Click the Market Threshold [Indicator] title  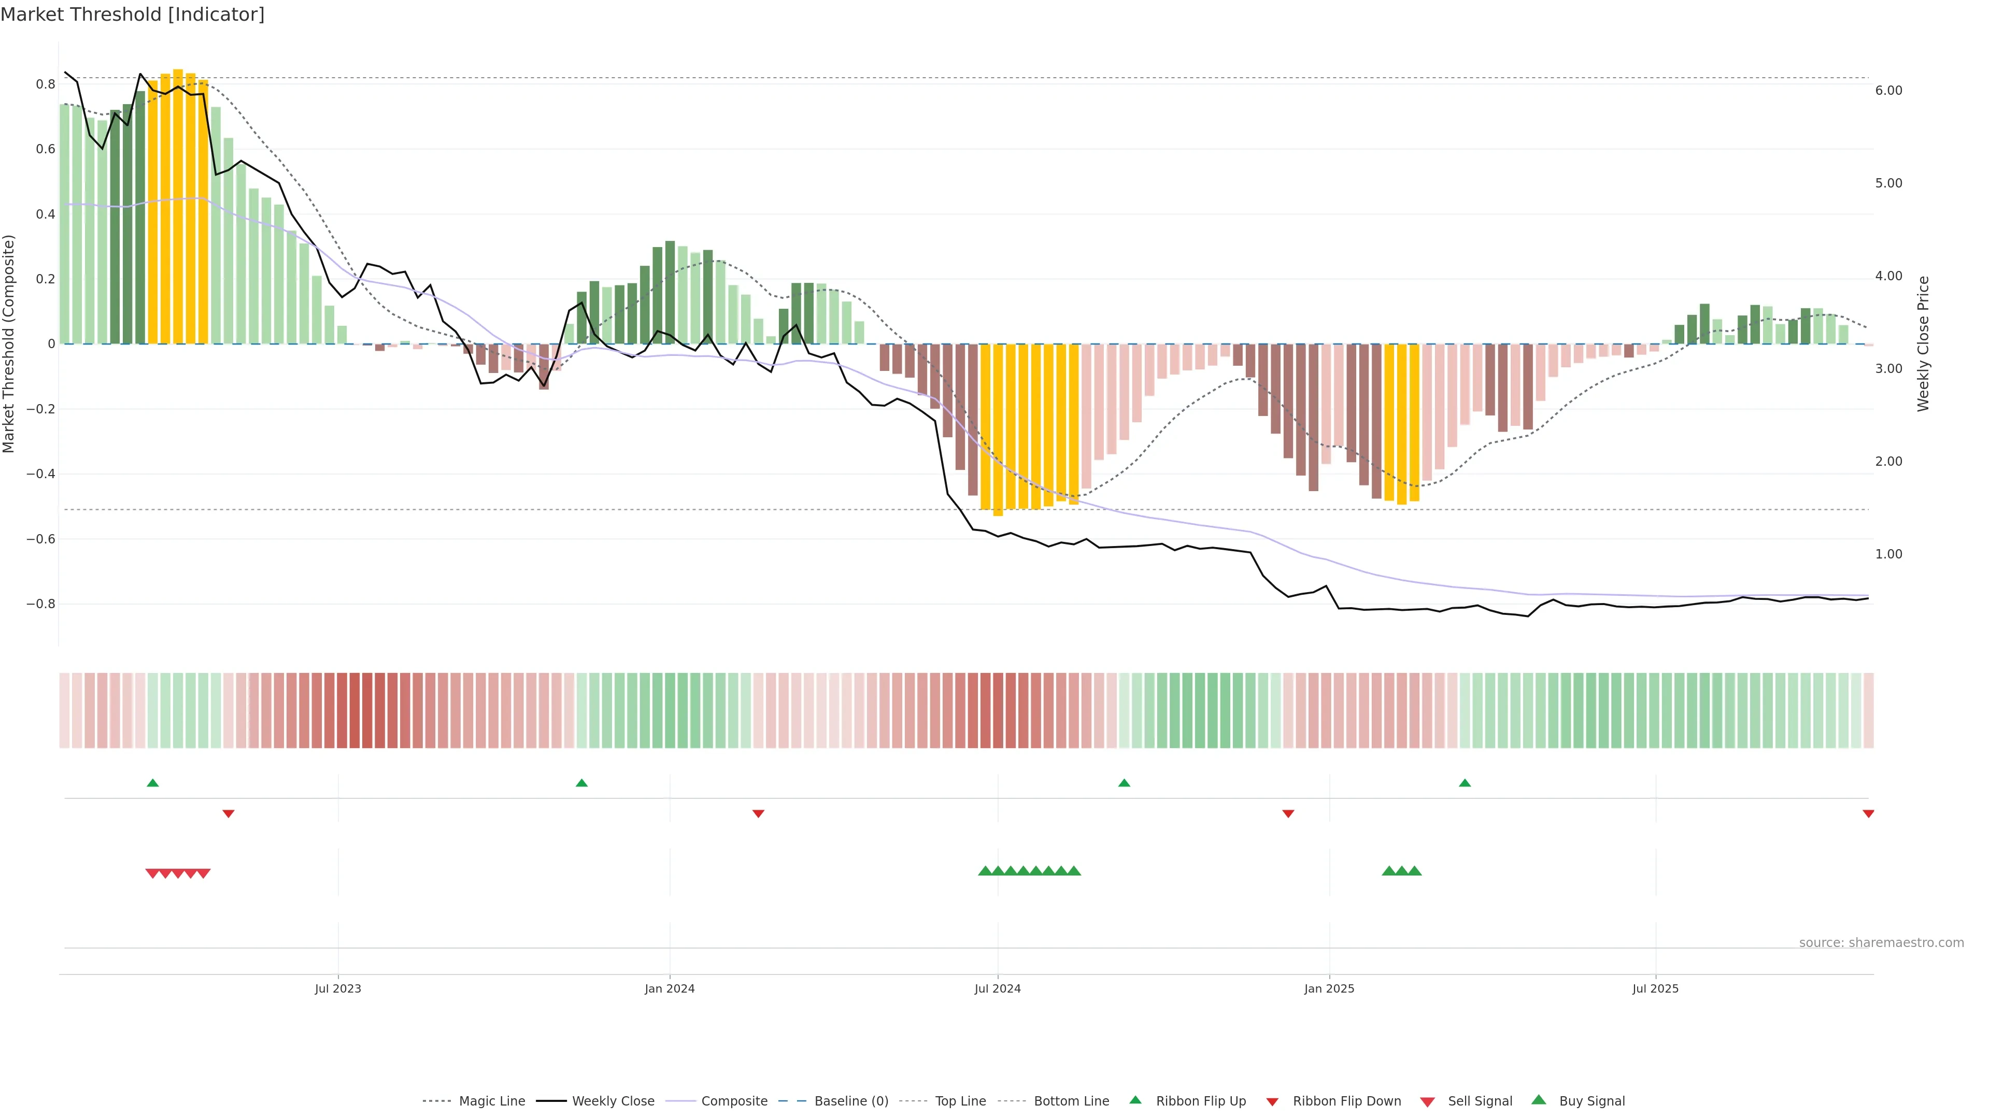pyautogui.click(x=132, y=15)
